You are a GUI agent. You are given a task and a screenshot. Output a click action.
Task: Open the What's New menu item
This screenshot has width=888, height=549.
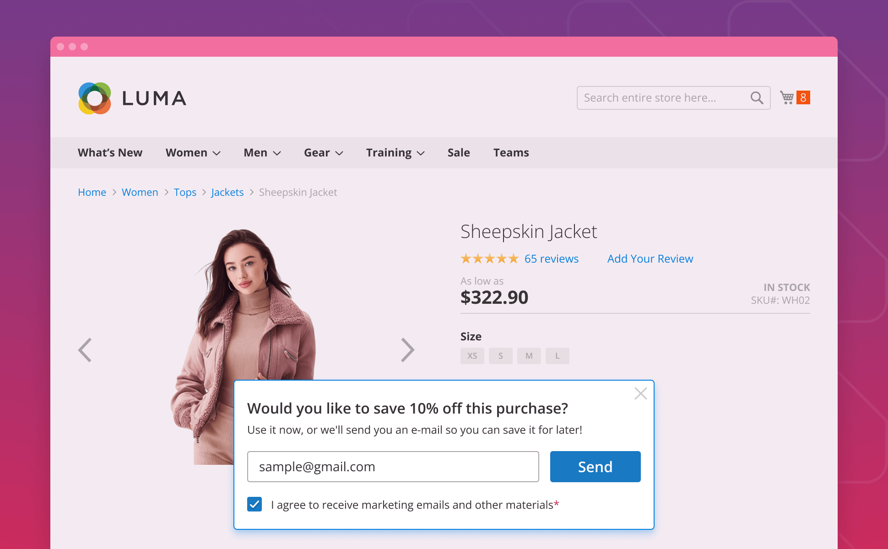[x=110, y=153]
